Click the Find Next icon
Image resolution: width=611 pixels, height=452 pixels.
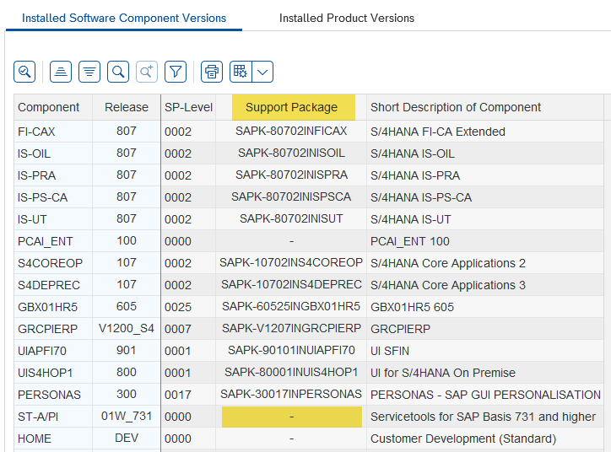[147, 72]
